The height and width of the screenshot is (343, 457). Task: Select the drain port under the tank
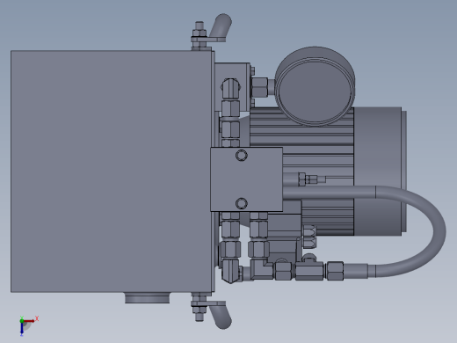[147, 297]
